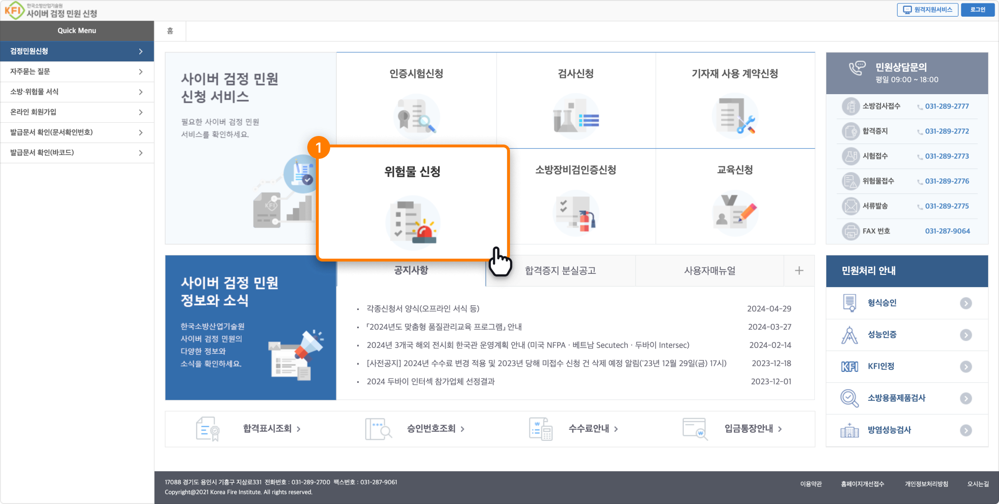The height and width of the screenshot is (504, 999).
Task: Switch to the 합격증지 분실공고 tab
Action: pyautogui.click(x=560, y=271)
